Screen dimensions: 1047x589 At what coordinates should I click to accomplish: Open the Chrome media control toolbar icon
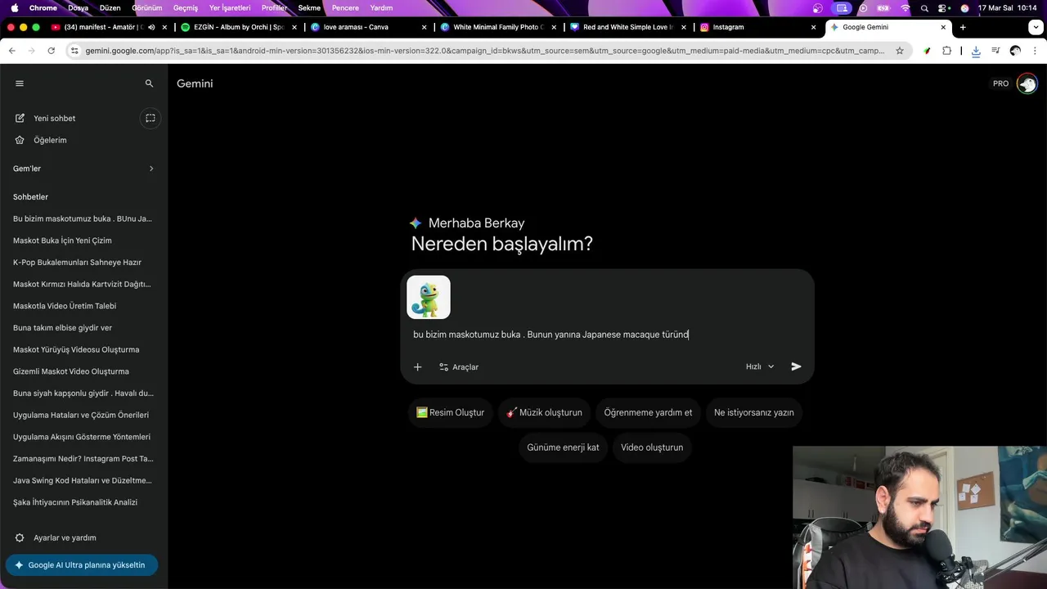[995, 51]
